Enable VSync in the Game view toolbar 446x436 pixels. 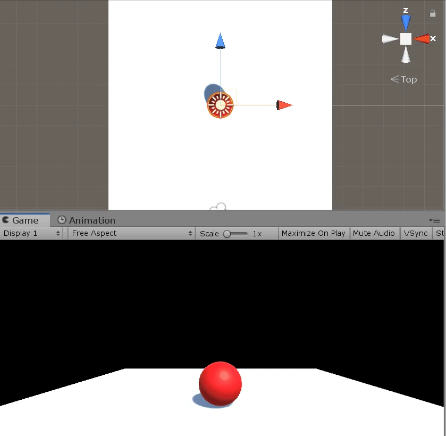(x=416, y=233)
